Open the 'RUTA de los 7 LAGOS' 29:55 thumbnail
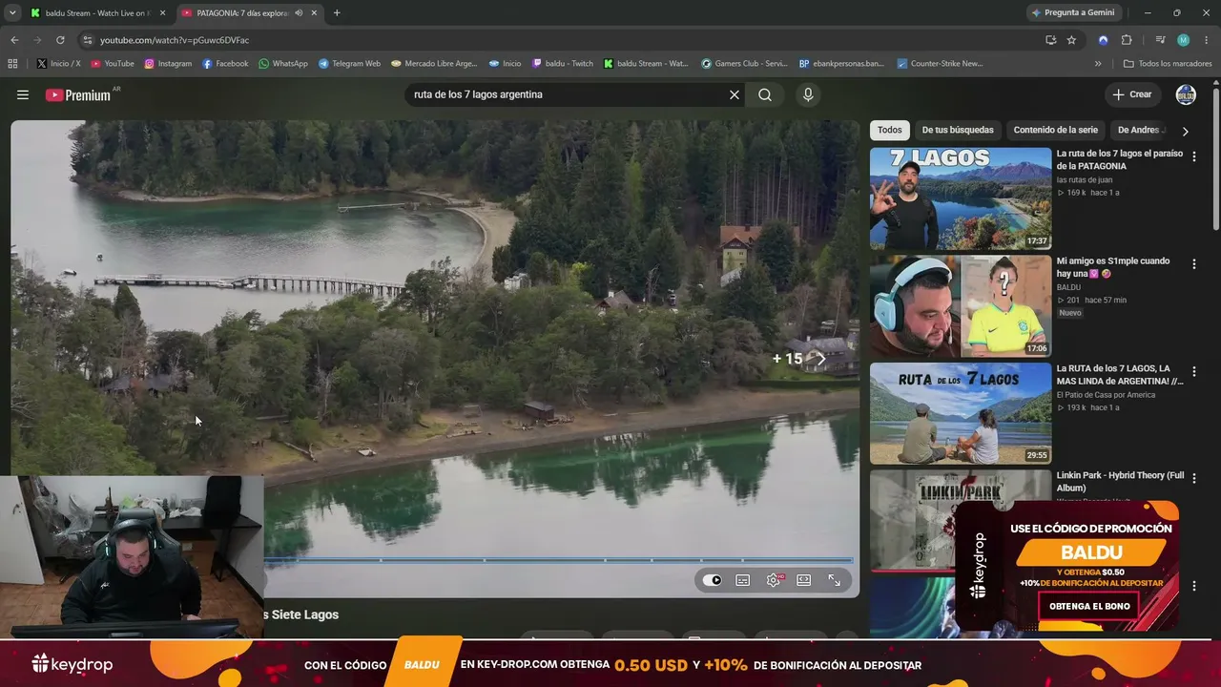 [961, 413]
